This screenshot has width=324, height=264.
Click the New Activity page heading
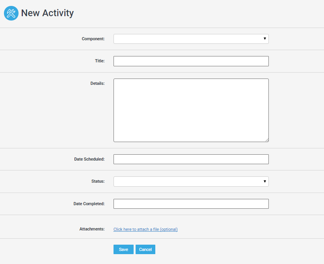point(47,13)
